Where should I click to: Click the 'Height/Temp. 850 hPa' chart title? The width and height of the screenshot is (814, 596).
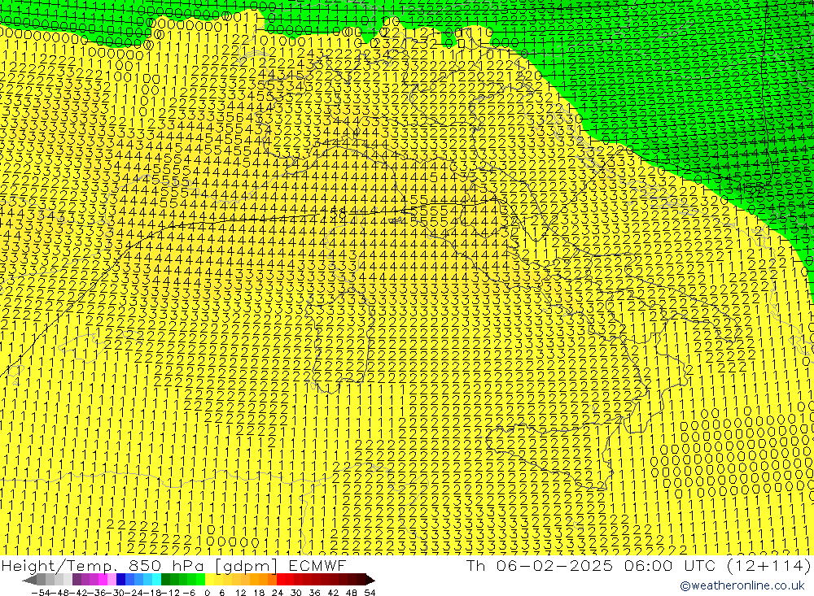pos(103,566)
